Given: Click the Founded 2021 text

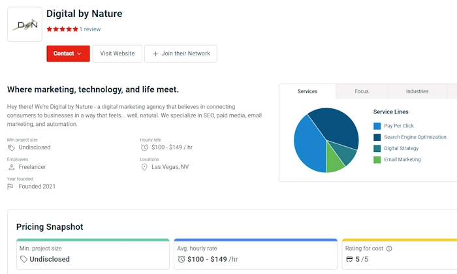Looking at the screenshot, I should (37, 187).
